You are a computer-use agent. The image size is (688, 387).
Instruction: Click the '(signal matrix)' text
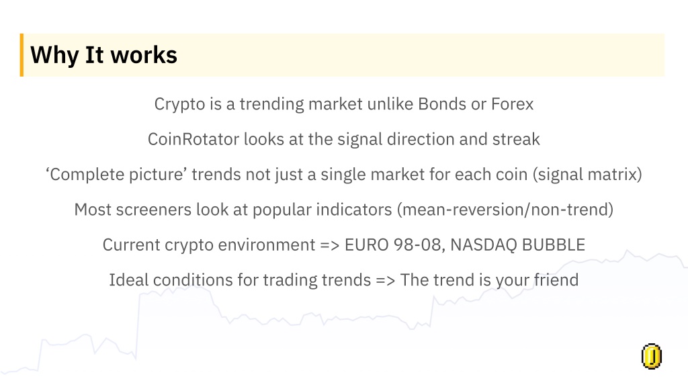(587, 175)
